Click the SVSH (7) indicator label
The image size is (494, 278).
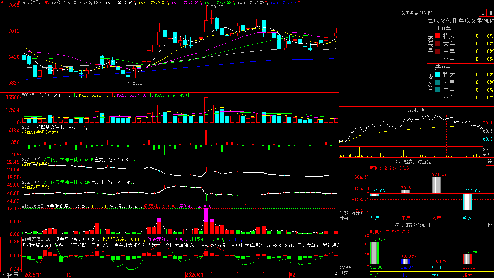(31, 183)
